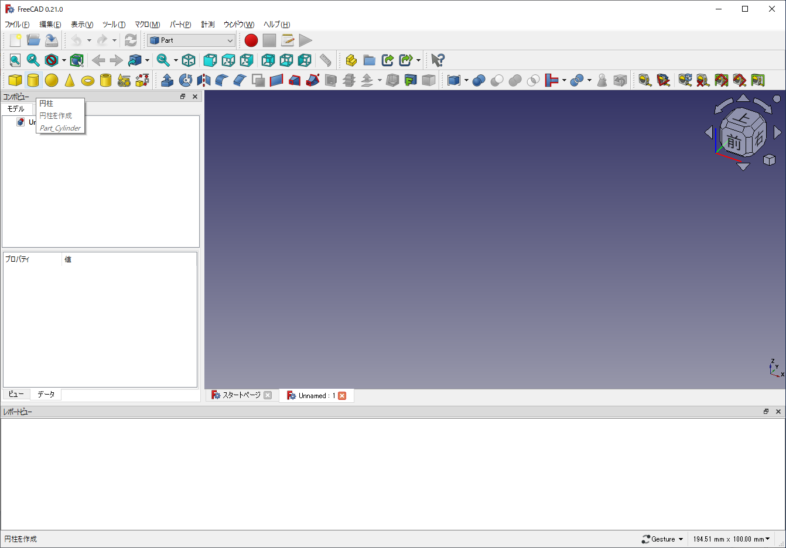Image resolution: width=786 pixels, height=548 pixels.
Task: Expand the zoom options dropdown arrow
Action: [176, 60]
